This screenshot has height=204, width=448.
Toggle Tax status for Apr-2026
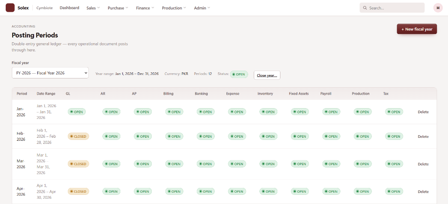(x=394, y=191)
